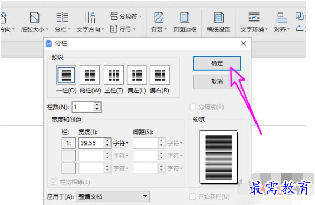Increase 栏数(N) with the up arrow
The image size is (315, 205).
coord(97,104)
